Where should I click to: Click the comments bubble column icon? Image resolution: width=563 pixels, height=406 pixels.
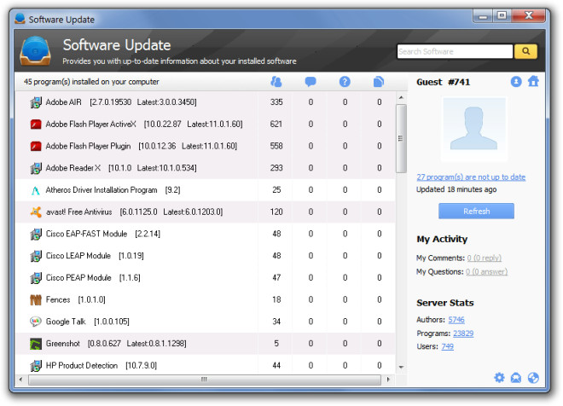pyautogui.click(x=311, y=82)
